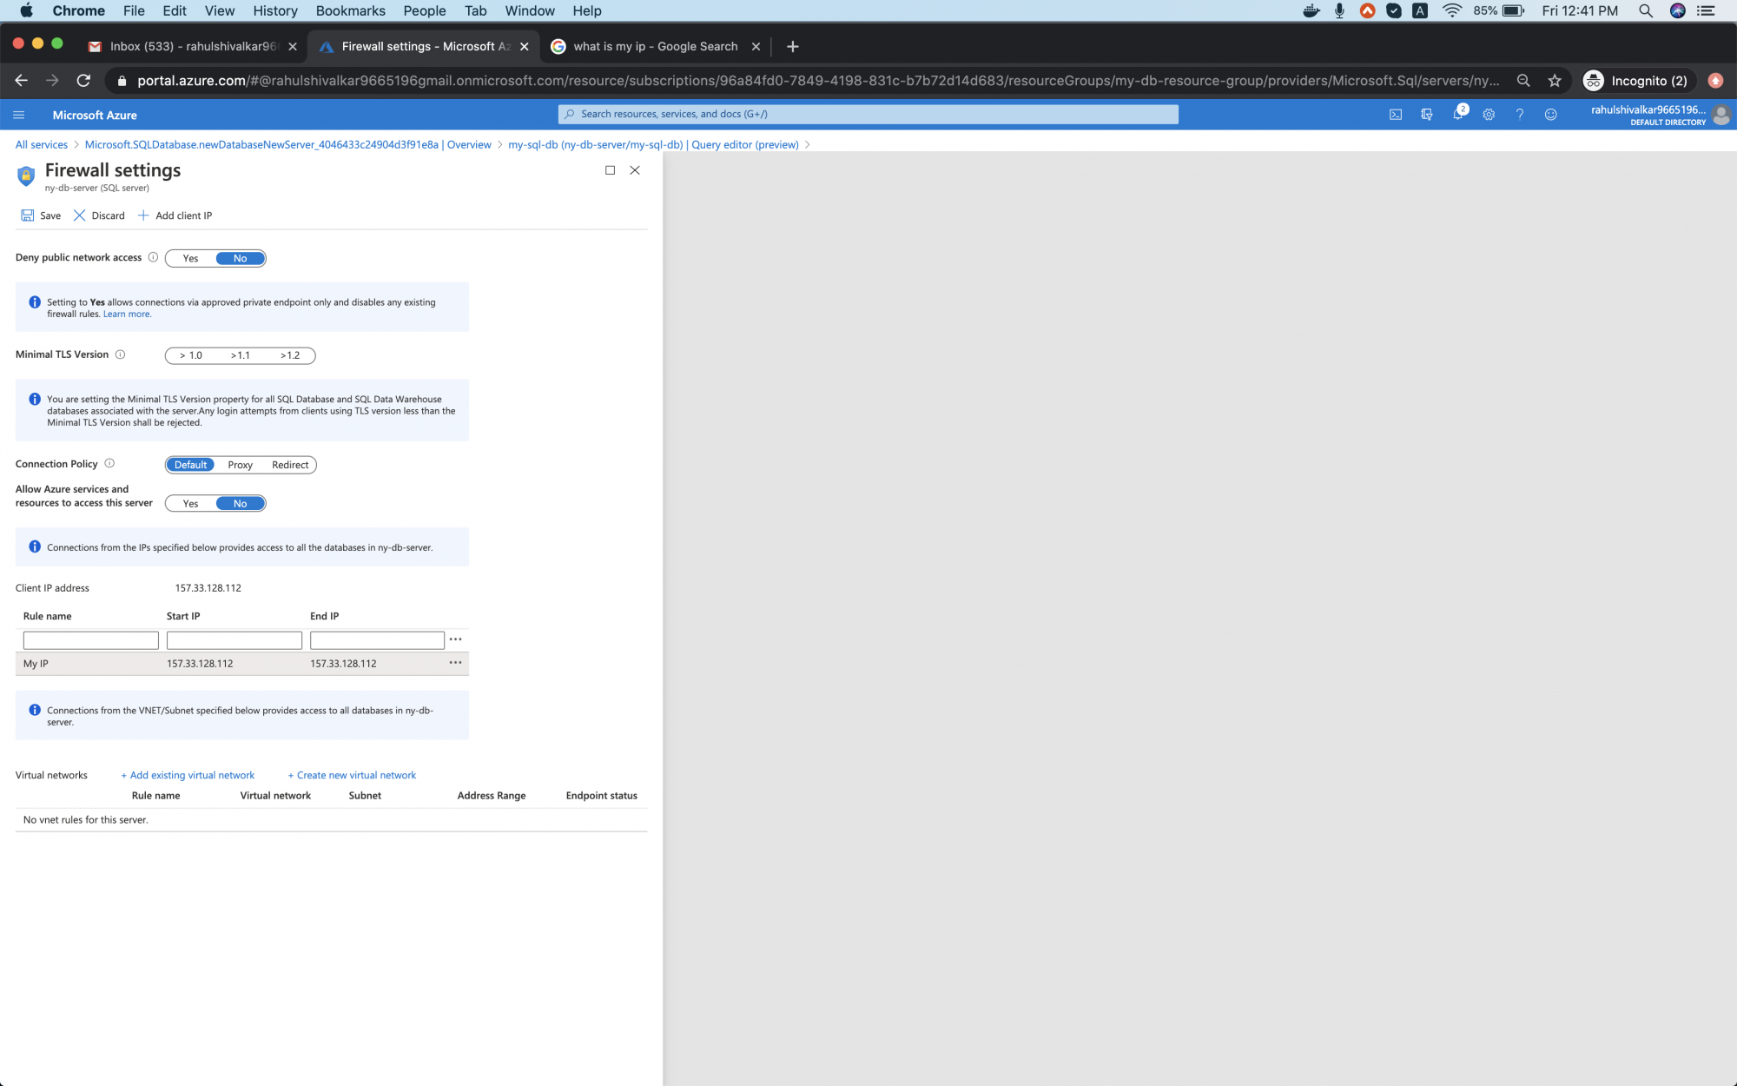Click Add client IP button
Viewport: 1737px width, 1086px height.
coord(175,215)
